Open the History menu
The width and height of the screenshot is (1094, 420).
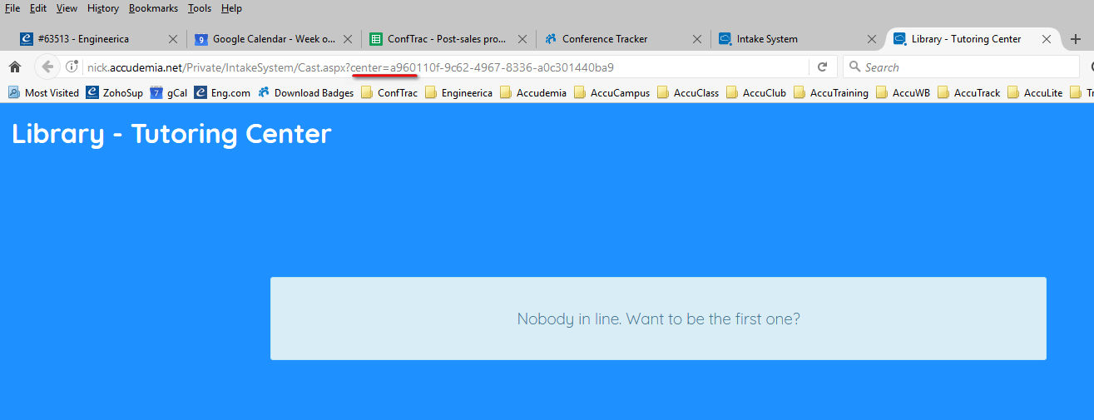103,8
